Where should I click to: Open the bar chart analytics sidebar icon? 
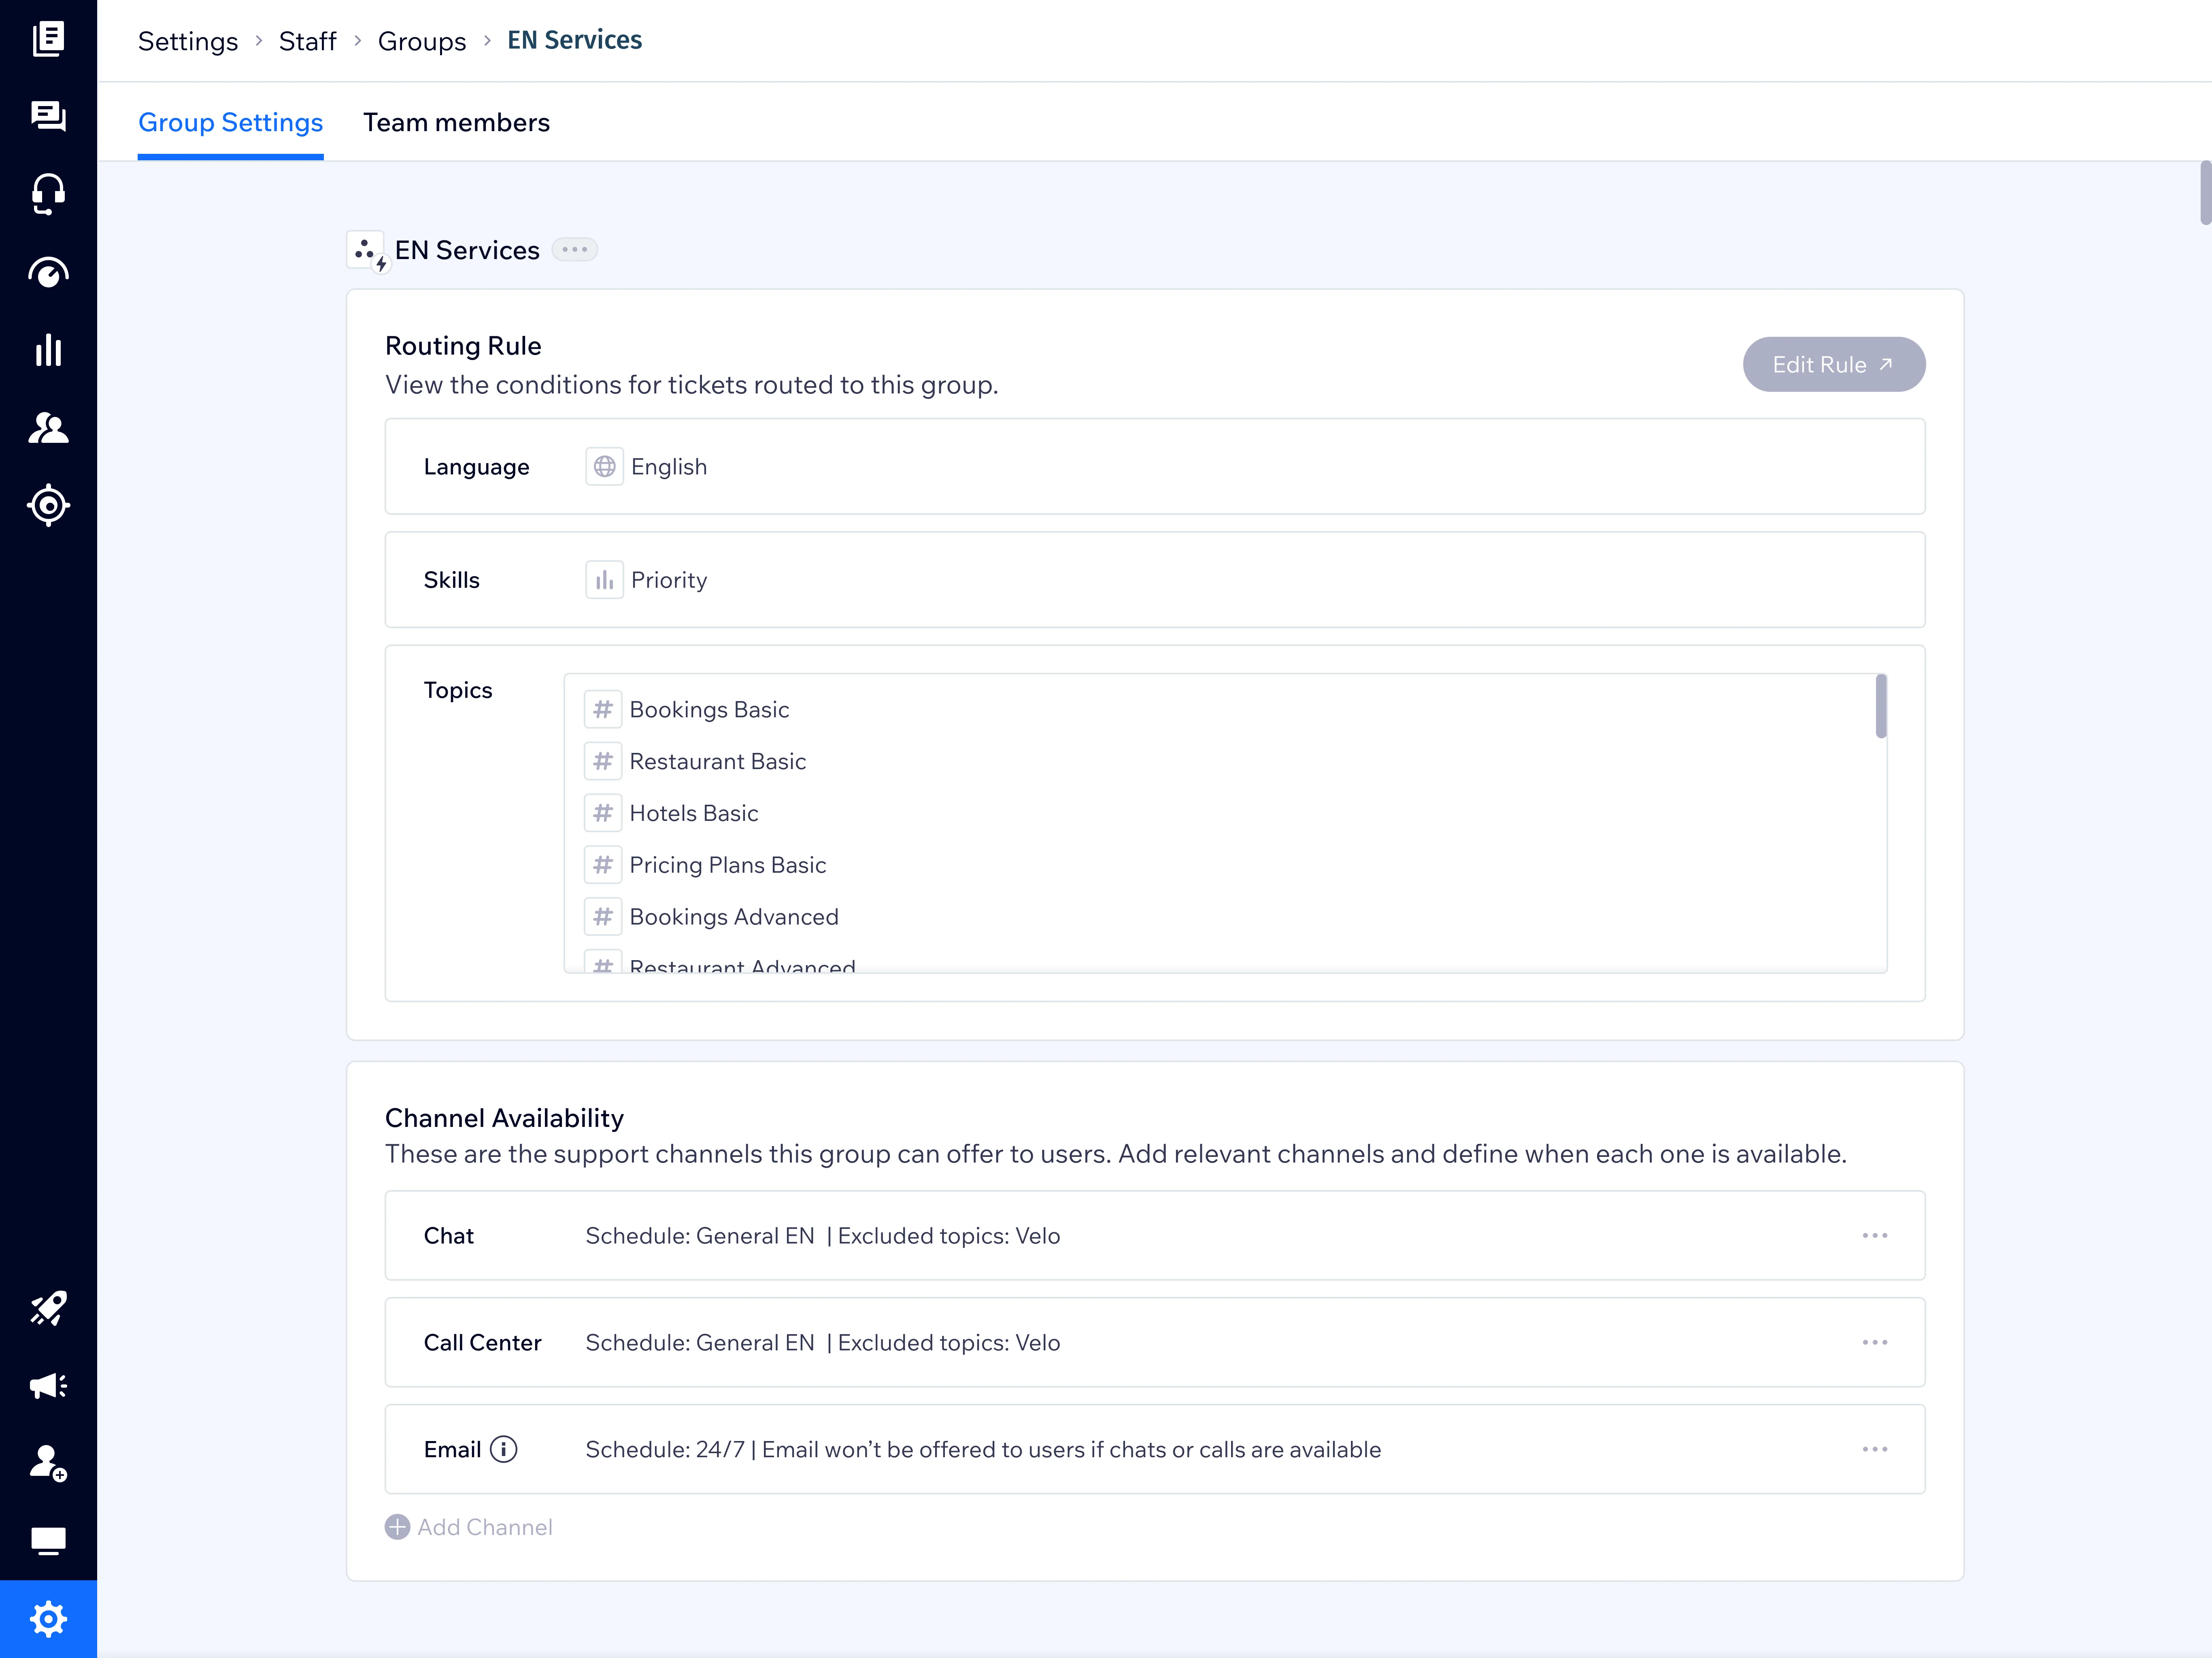point(48,350)
